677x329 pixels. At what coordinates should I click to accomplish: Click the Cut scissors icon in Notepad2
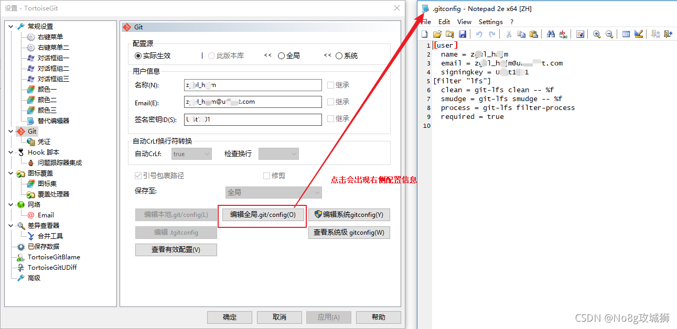coord(509,34)
